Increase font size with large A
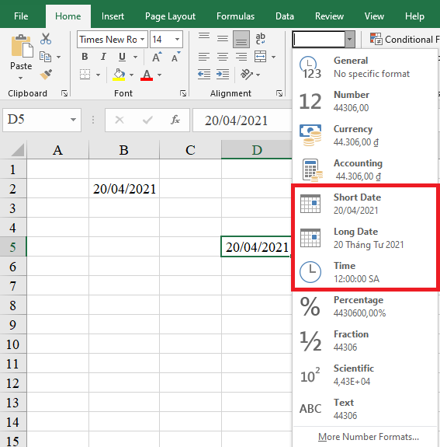This screenshot has height=447, width=440. pyautogui.click(x=157, y=57)
